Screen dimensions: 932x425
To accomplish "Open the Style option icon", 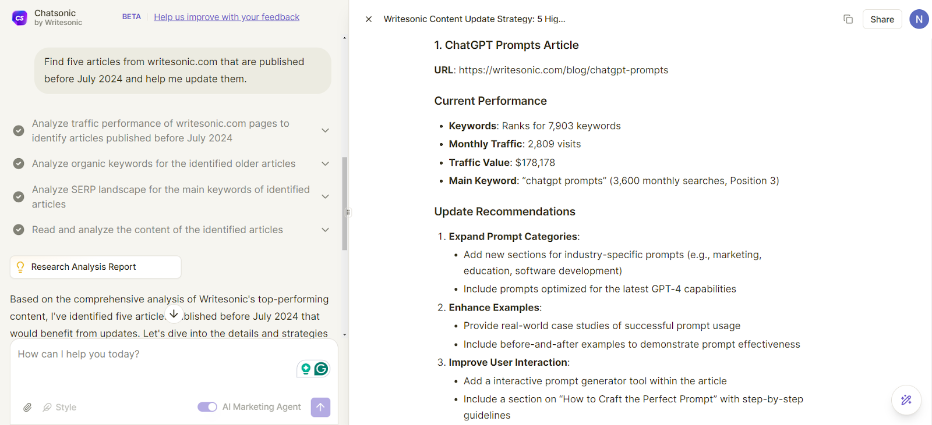I will click(x=47, y=408).
